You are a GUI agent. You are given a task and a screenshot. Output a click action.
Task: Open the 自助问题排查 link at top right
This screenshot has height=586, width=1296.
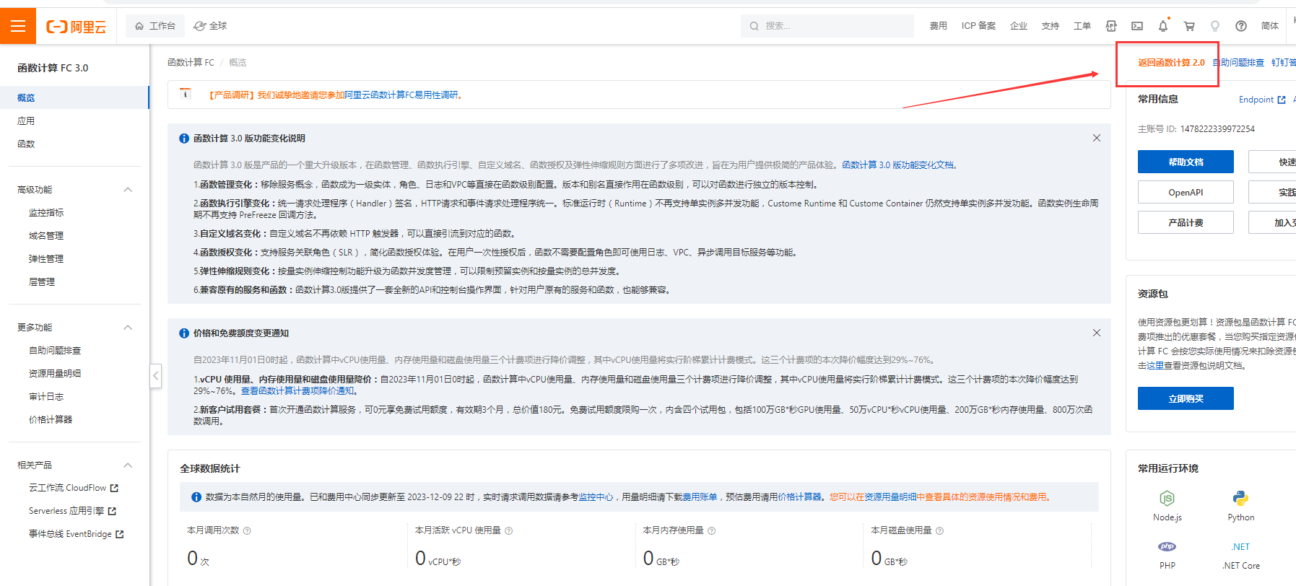pos(1238,63)
